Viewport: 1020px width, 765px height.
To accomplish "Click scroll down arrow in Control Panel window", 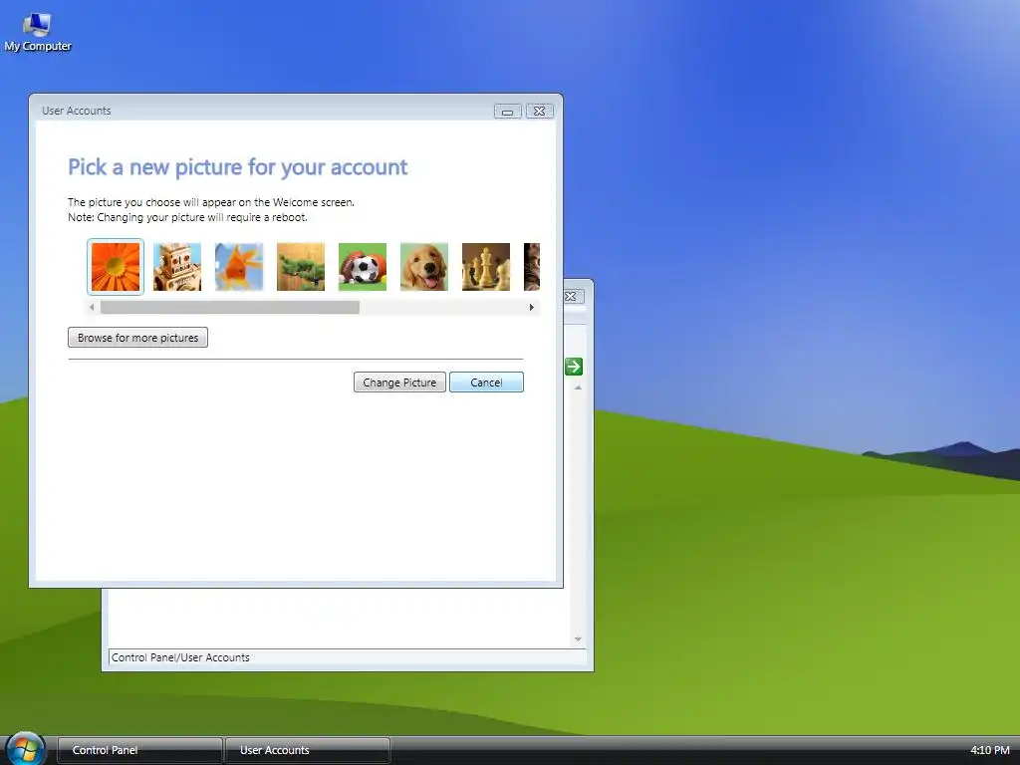I will pyautogui.click(x=578, y=639).
